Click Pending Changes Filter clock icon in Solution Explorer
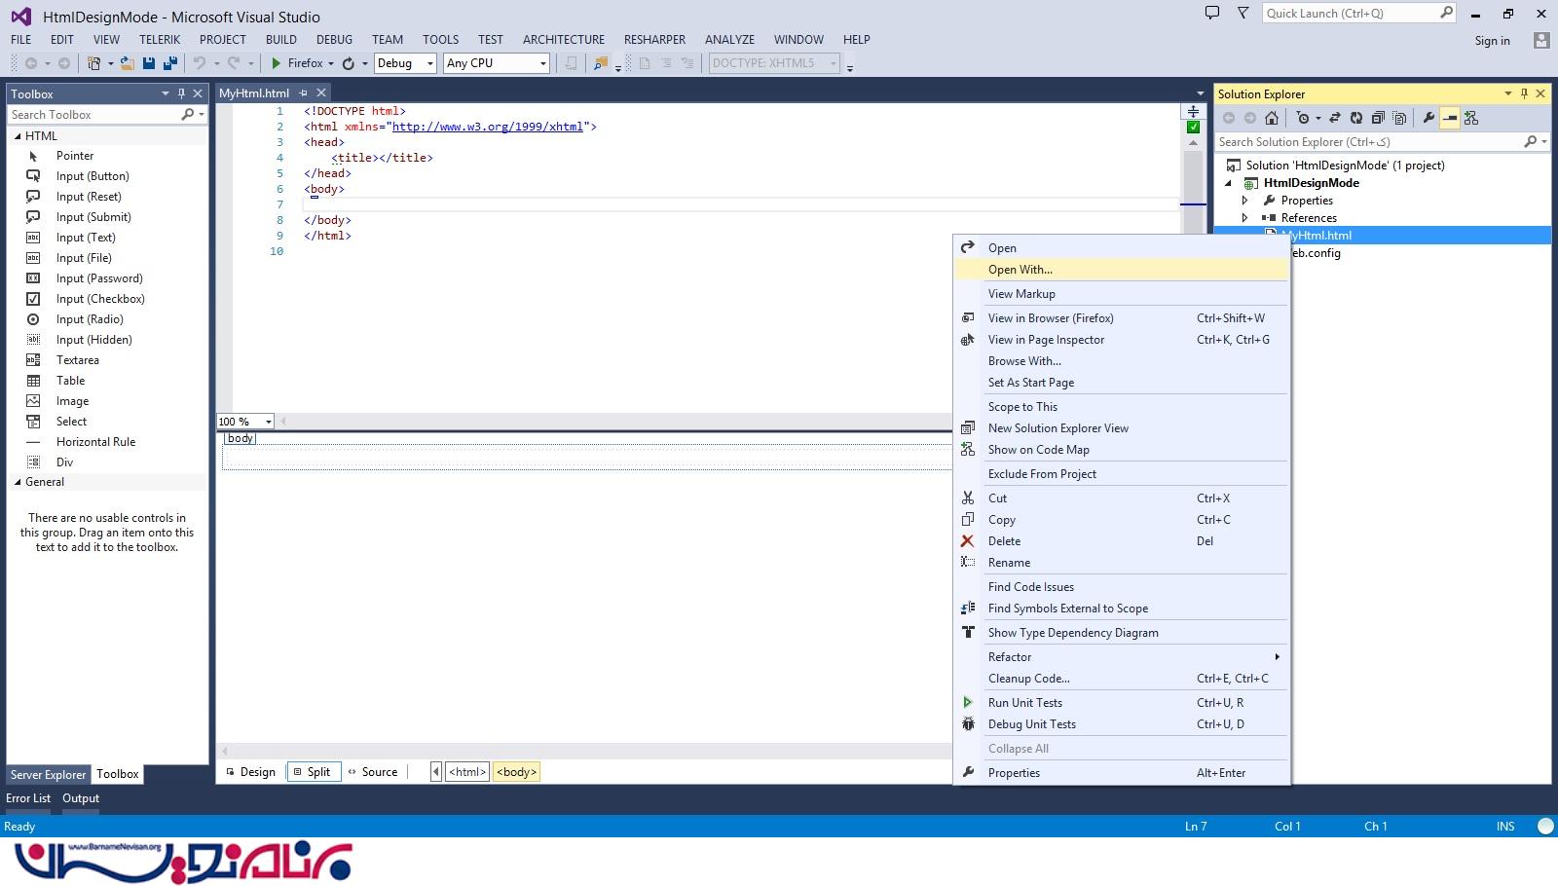1558x886 pixels. tap(1303, 118)
